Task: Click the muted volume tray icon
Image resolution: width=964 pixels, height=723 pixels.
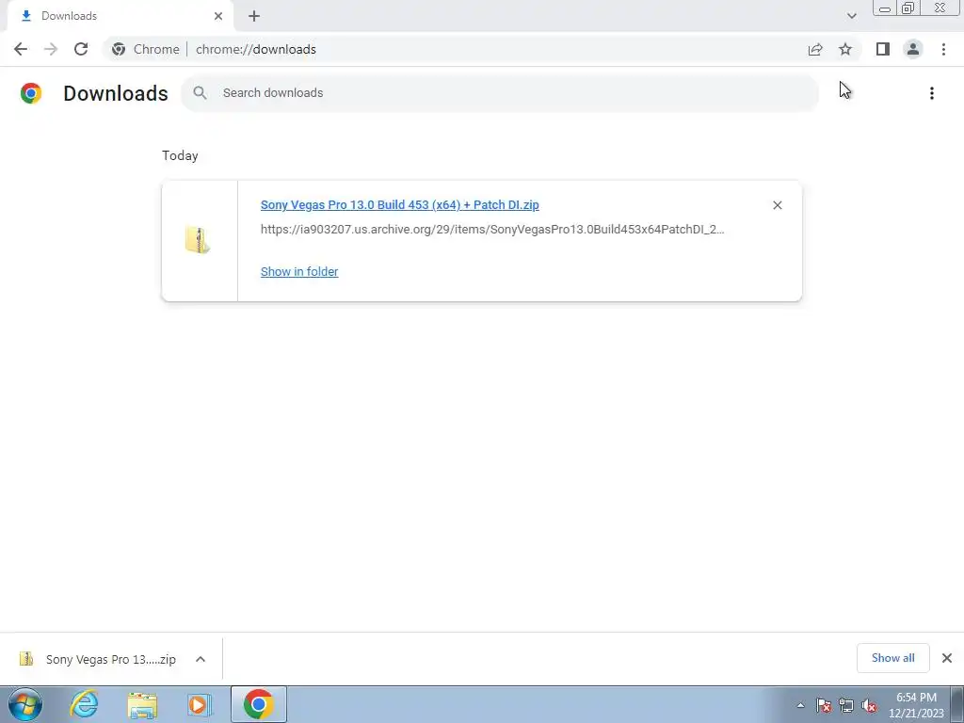Action: [869, 706]
